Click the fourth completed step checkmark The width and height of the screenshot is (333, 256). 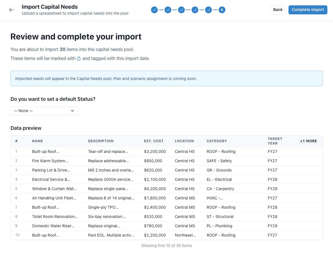coord(195,10)
